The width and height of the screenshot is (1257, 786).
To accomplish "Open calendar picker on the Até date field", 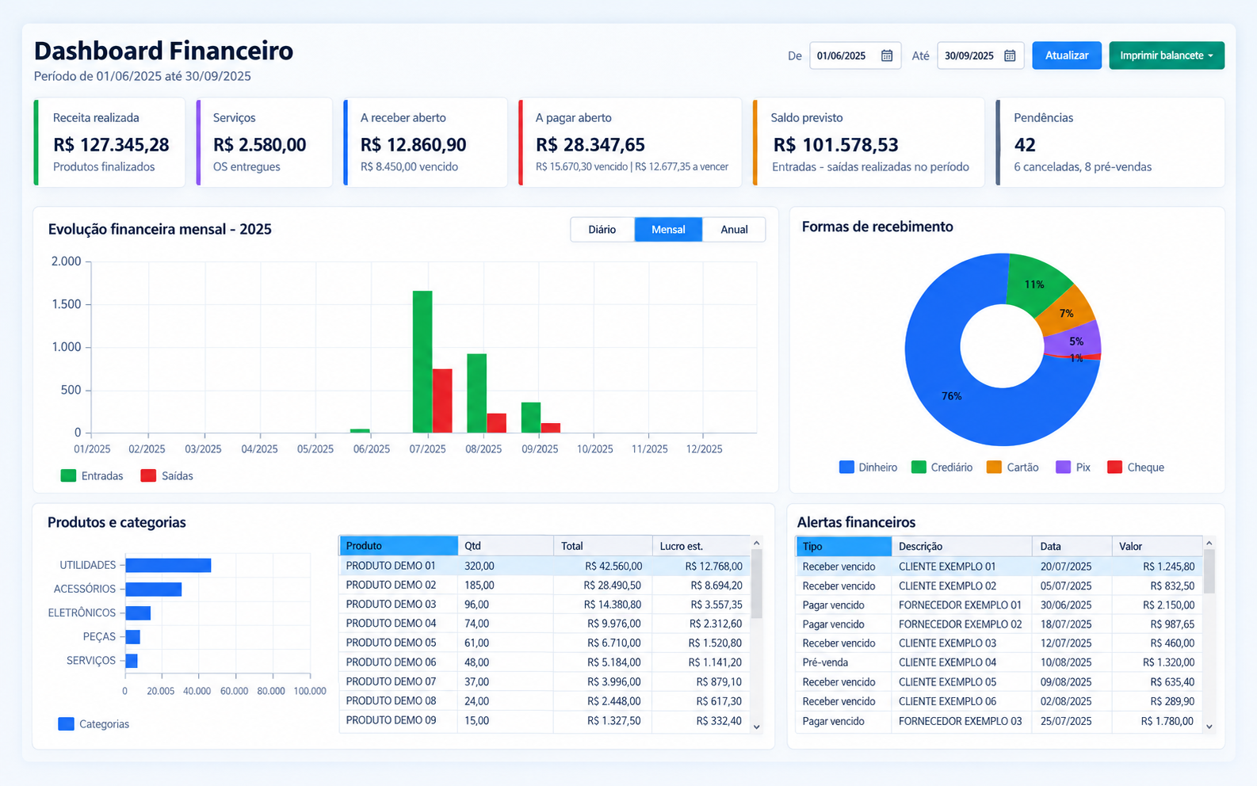I will click(1010, 55).
